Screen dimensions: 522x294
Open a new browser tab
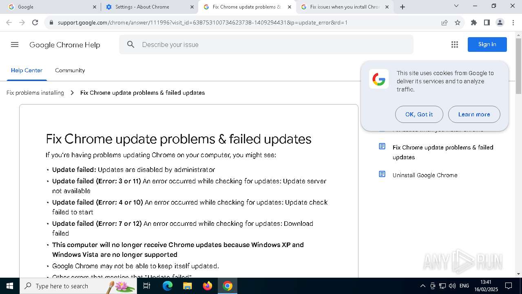[403, 7]
